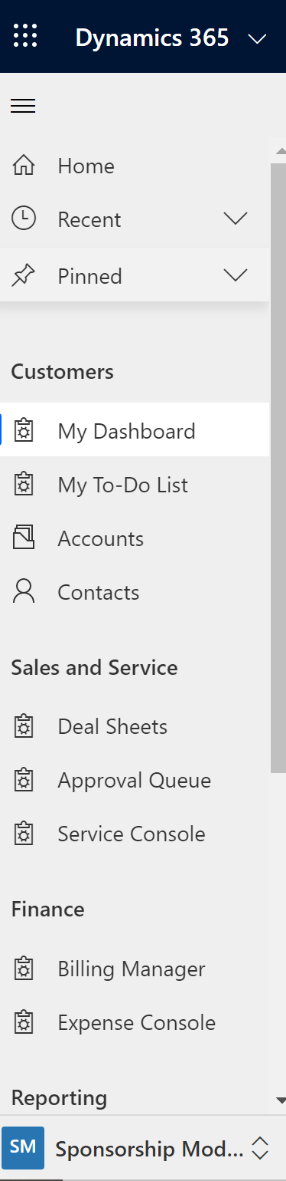Click the SM app avatar badge
The image size is (286, 1181).
[23, 1147]
